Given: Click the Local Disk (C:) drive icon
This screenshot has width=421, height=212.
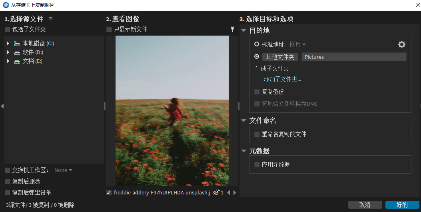Looking at the screenshot, I should coord(17,43).
